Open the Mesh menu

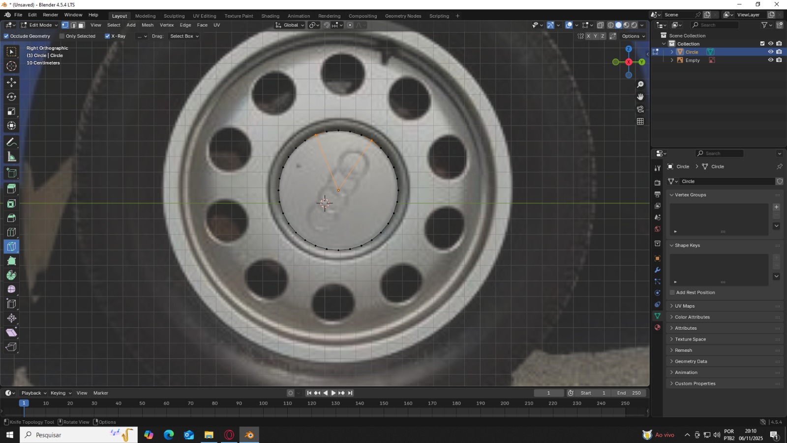[148, 25]
